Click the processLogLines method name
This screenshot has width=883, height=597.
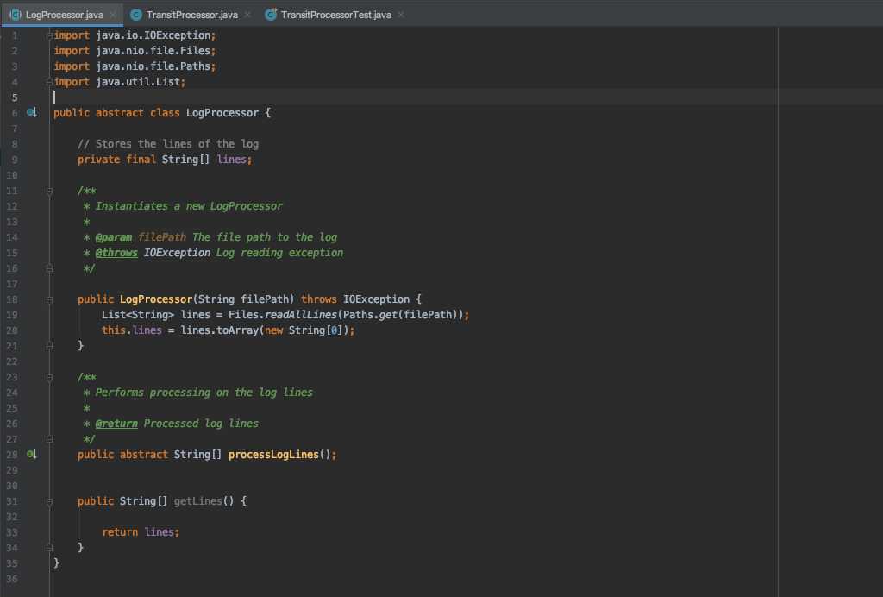tap(273, 454)
